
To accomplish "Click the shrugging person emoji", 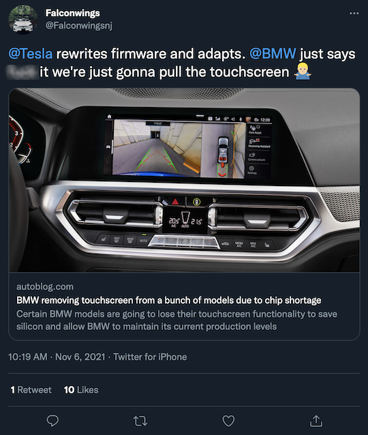I will [303, 72].
